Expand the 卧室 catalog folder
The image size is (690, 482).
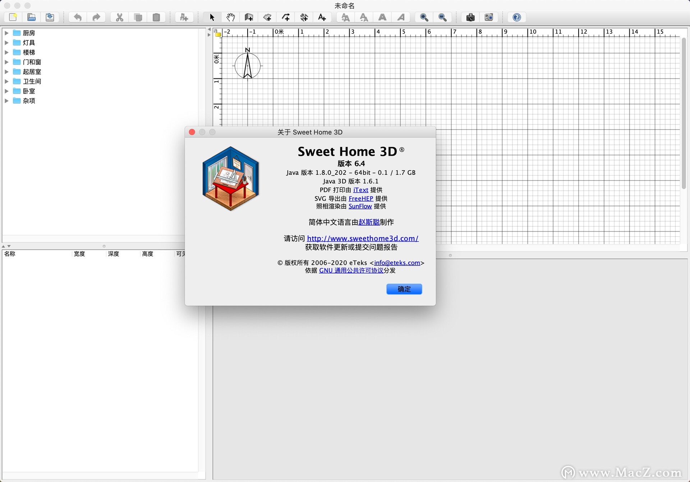tap(6, 91)
